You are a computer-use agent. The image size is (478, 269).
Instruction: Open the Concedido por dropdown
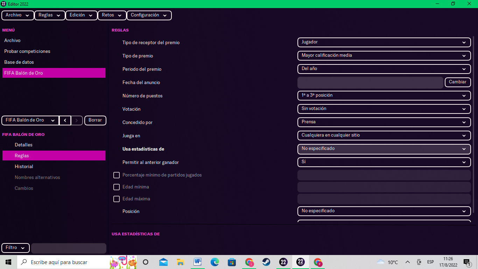click(x=384, y=122)
